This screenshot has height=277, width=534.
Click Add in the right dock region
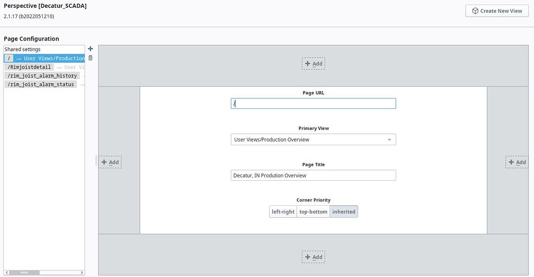(x=517, y=162)
